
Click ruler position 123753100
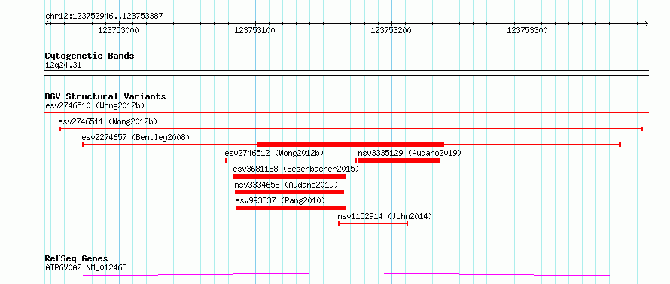coord(255,30)
